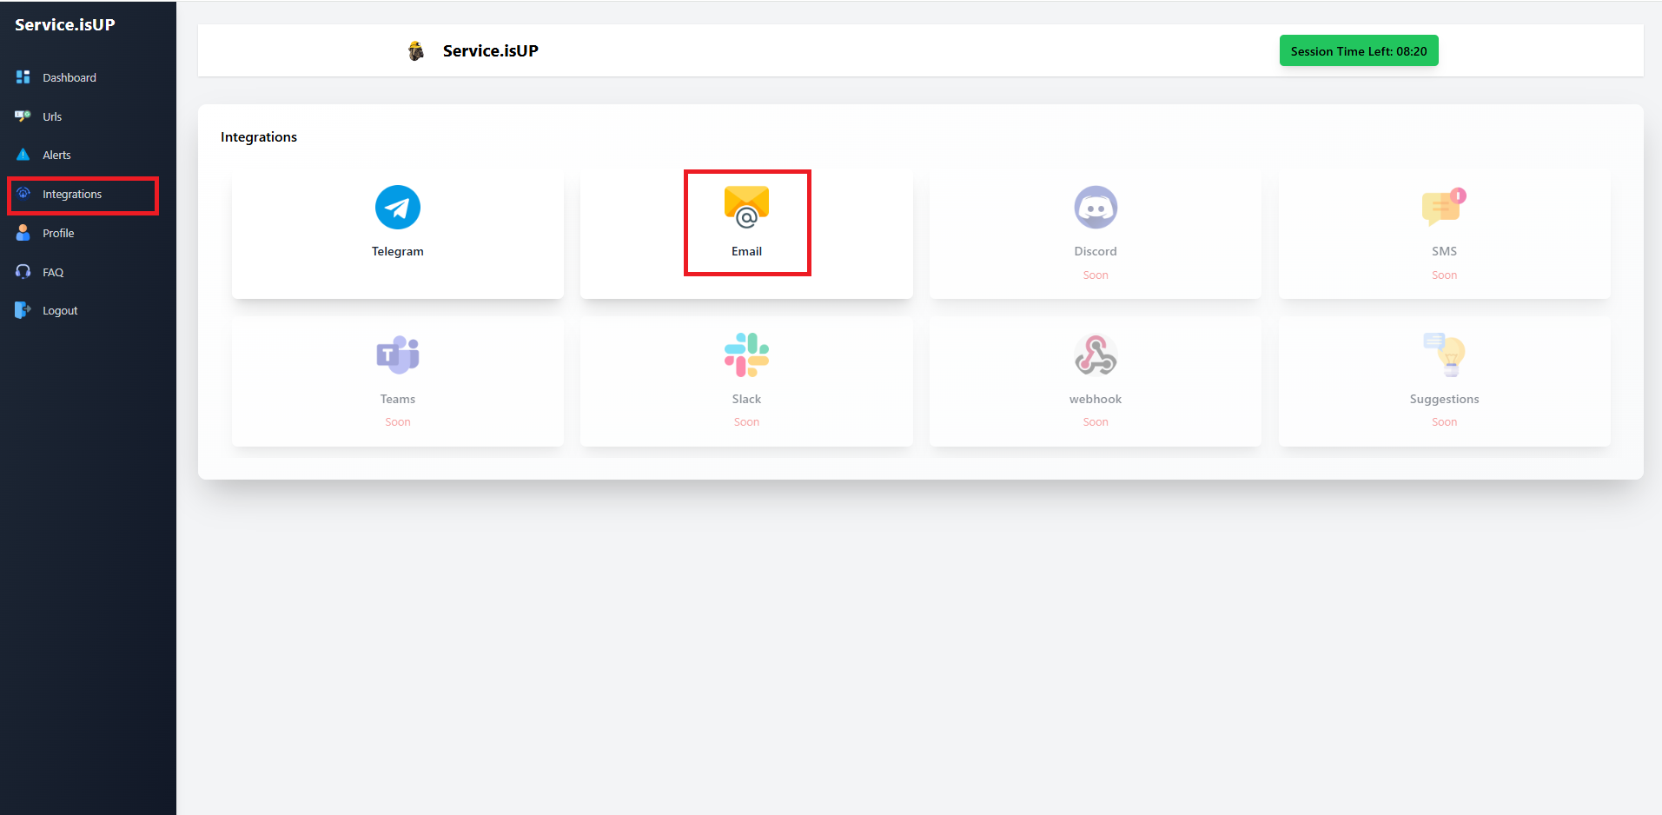Click the Service.isUP sidebar brand title
The height and width of the screenshot is (815, 1662).
point(65,24)
